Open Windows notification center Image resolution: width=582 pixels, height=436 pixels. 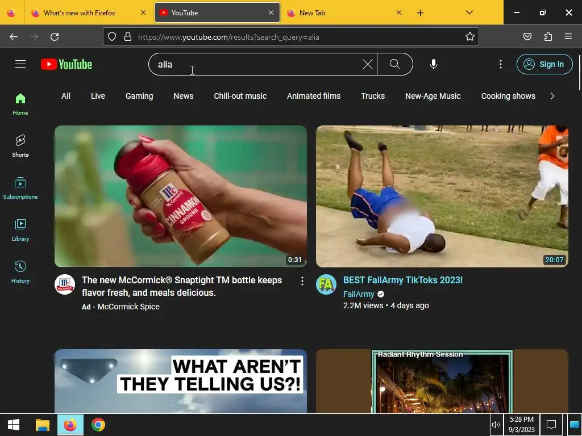pos(551,425)
